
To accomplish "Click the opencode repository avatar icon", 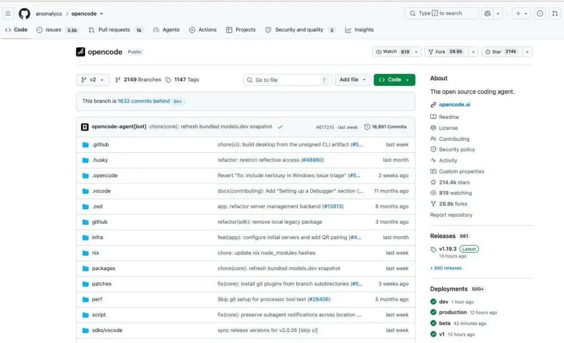I will coord(80,52).
